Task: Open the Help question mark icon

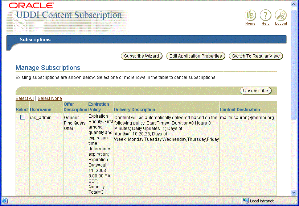Action: click(266, 15)
